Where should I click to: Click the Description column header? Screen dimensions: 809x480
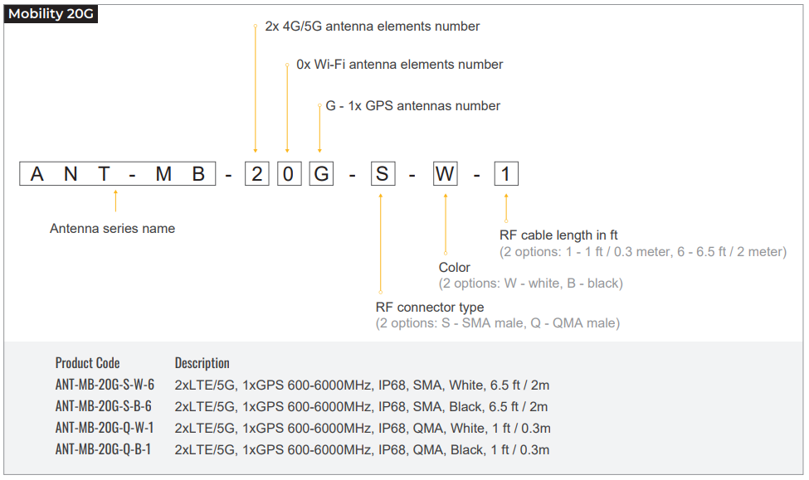[202, 363]
